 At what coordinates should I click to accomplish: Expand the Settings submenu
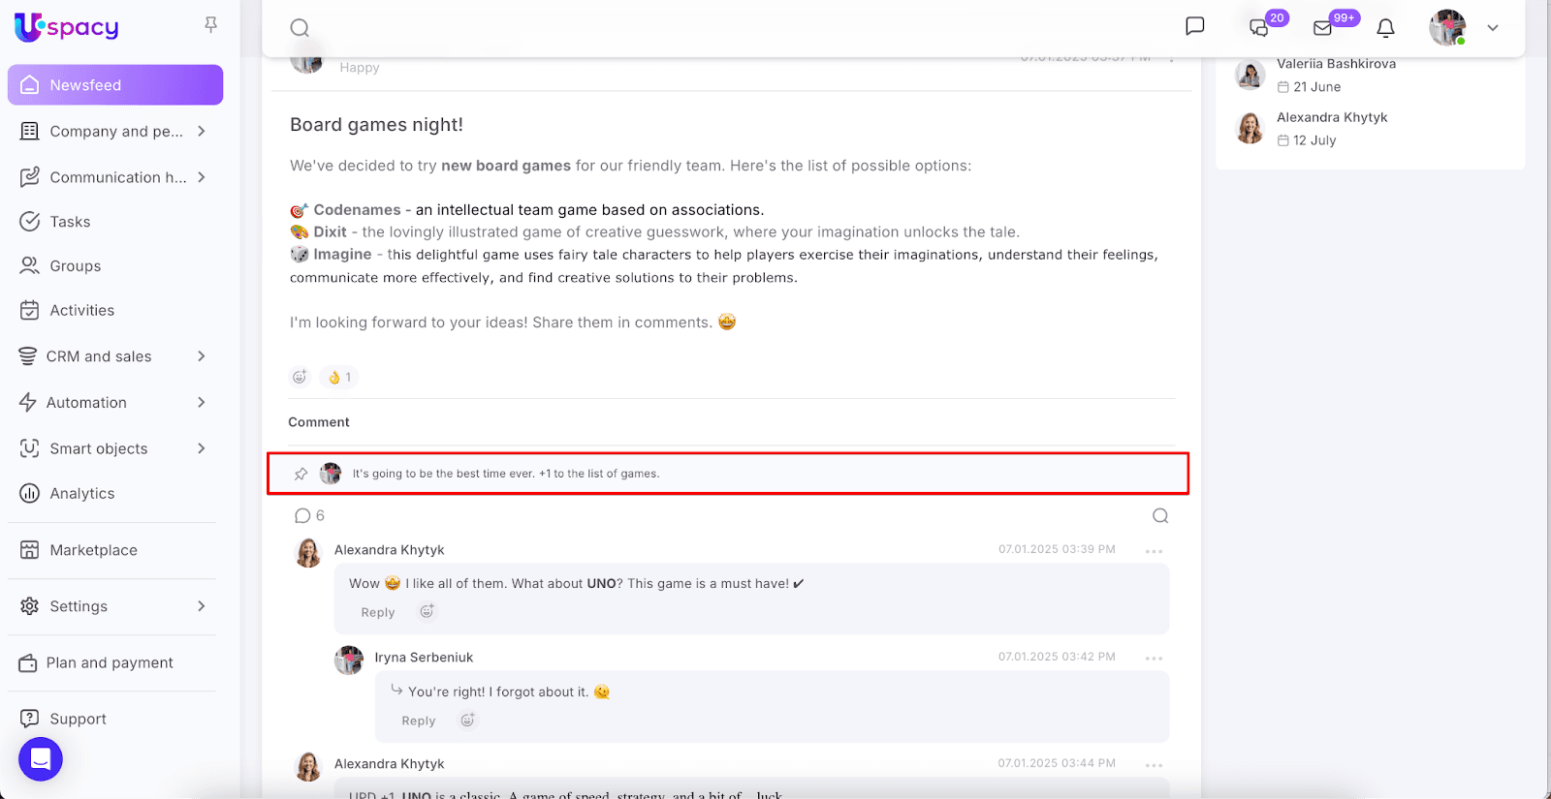point(202,606)
